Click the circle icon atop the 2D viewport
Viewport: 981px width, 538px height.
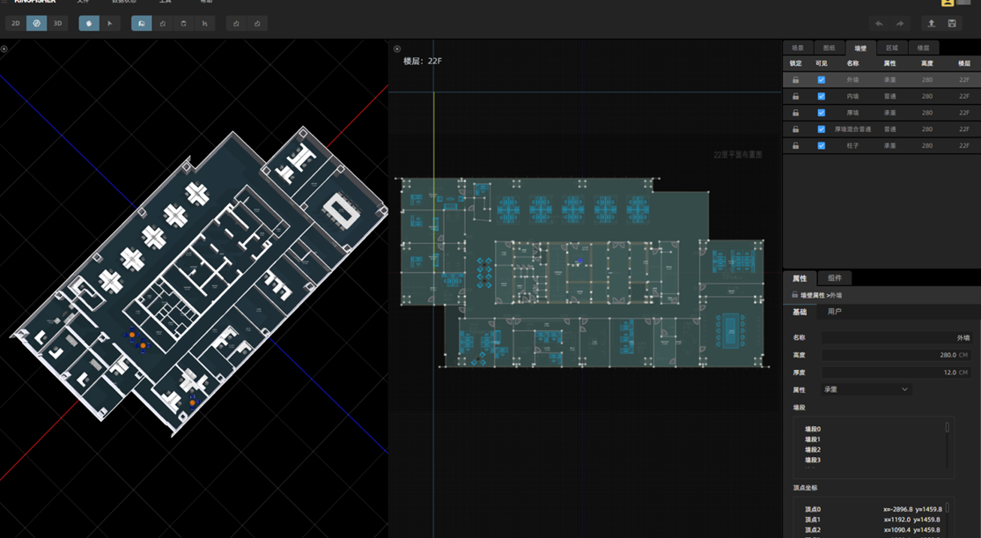pyautogui.click(x=396, y=48)
